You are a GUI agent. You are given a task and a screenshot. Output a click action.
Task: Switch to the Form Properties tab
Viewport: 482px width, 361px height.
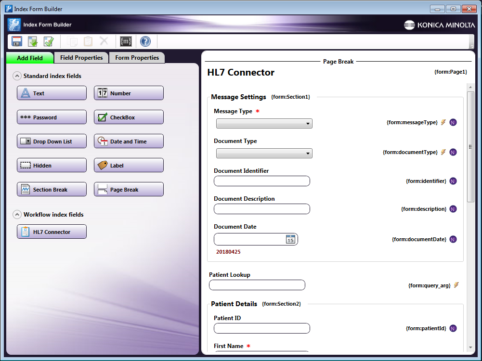137,58
